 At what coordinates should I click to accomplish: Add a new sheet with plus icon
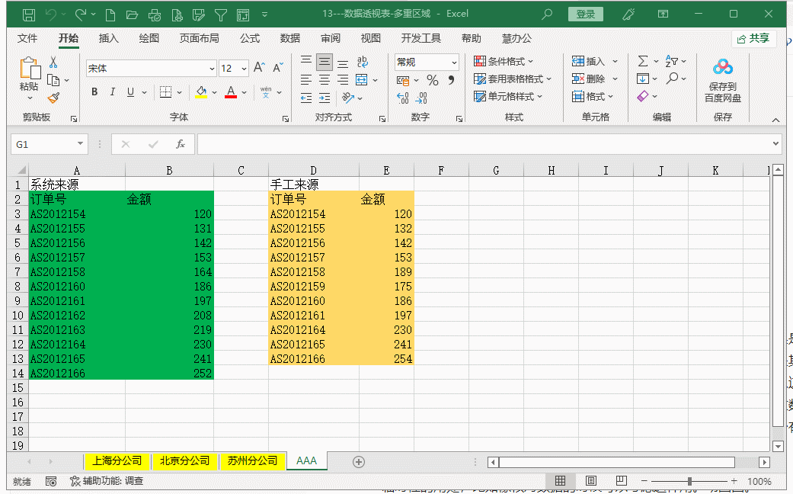[359, 462]
